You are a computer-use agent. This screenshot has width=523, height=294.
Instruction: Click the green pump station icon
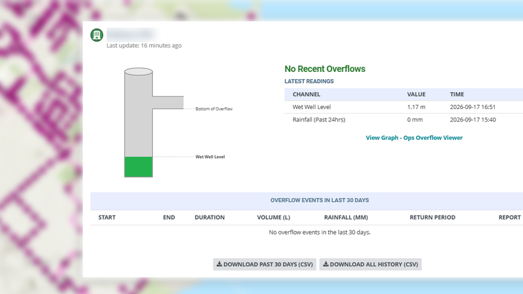pyautogui.click(x=97, y=35)
